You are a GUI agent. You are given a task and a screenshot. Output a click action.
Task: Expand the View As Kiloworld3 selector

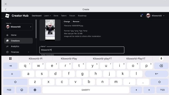click(x=18, y=27)
